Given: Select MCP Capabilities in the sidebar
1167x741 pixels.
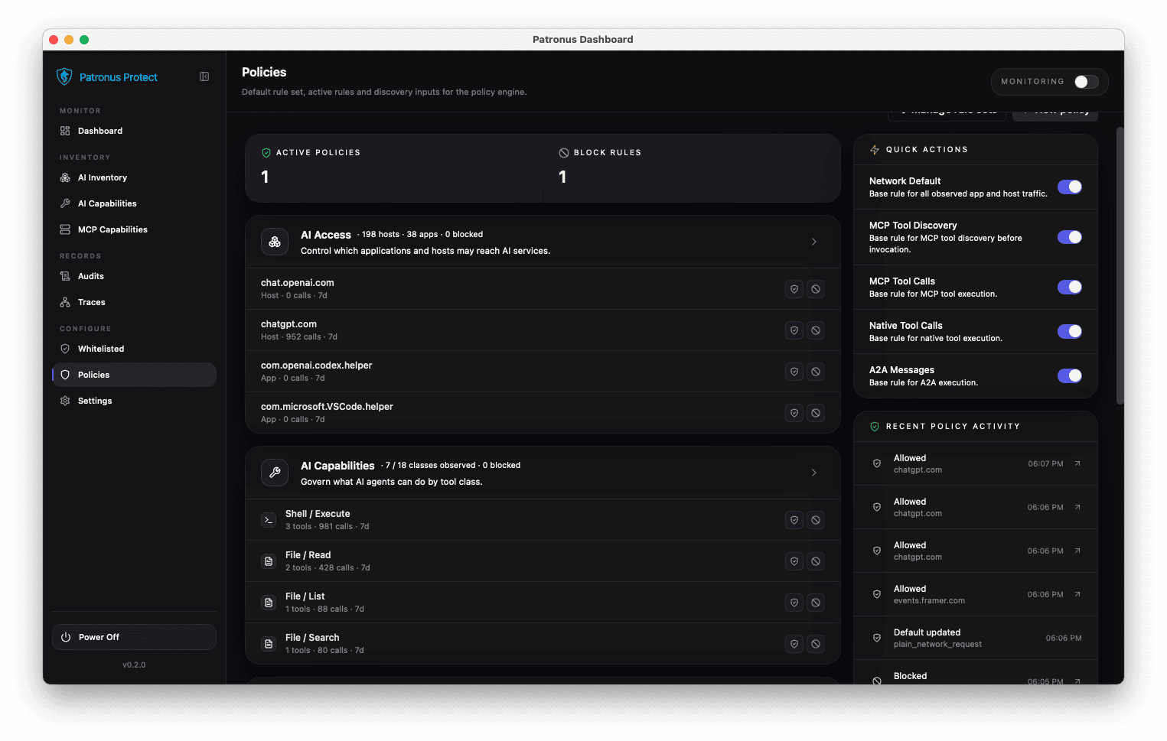Looking at the screenshot, I should tap(134, 229).
